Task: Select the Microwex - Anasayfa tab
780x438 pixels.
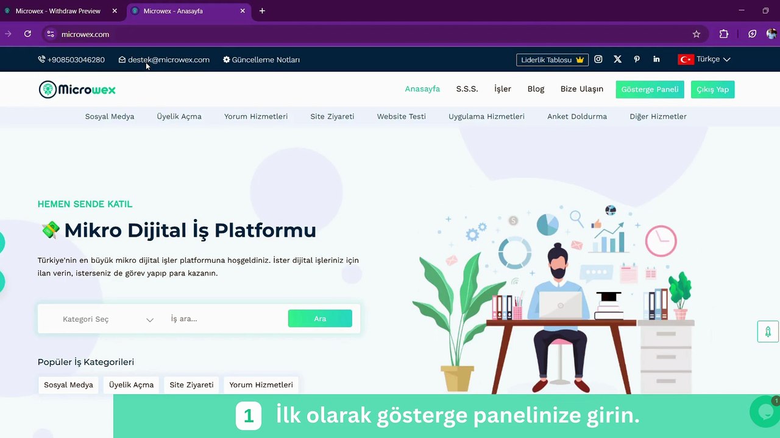Action: coord(189,11)
